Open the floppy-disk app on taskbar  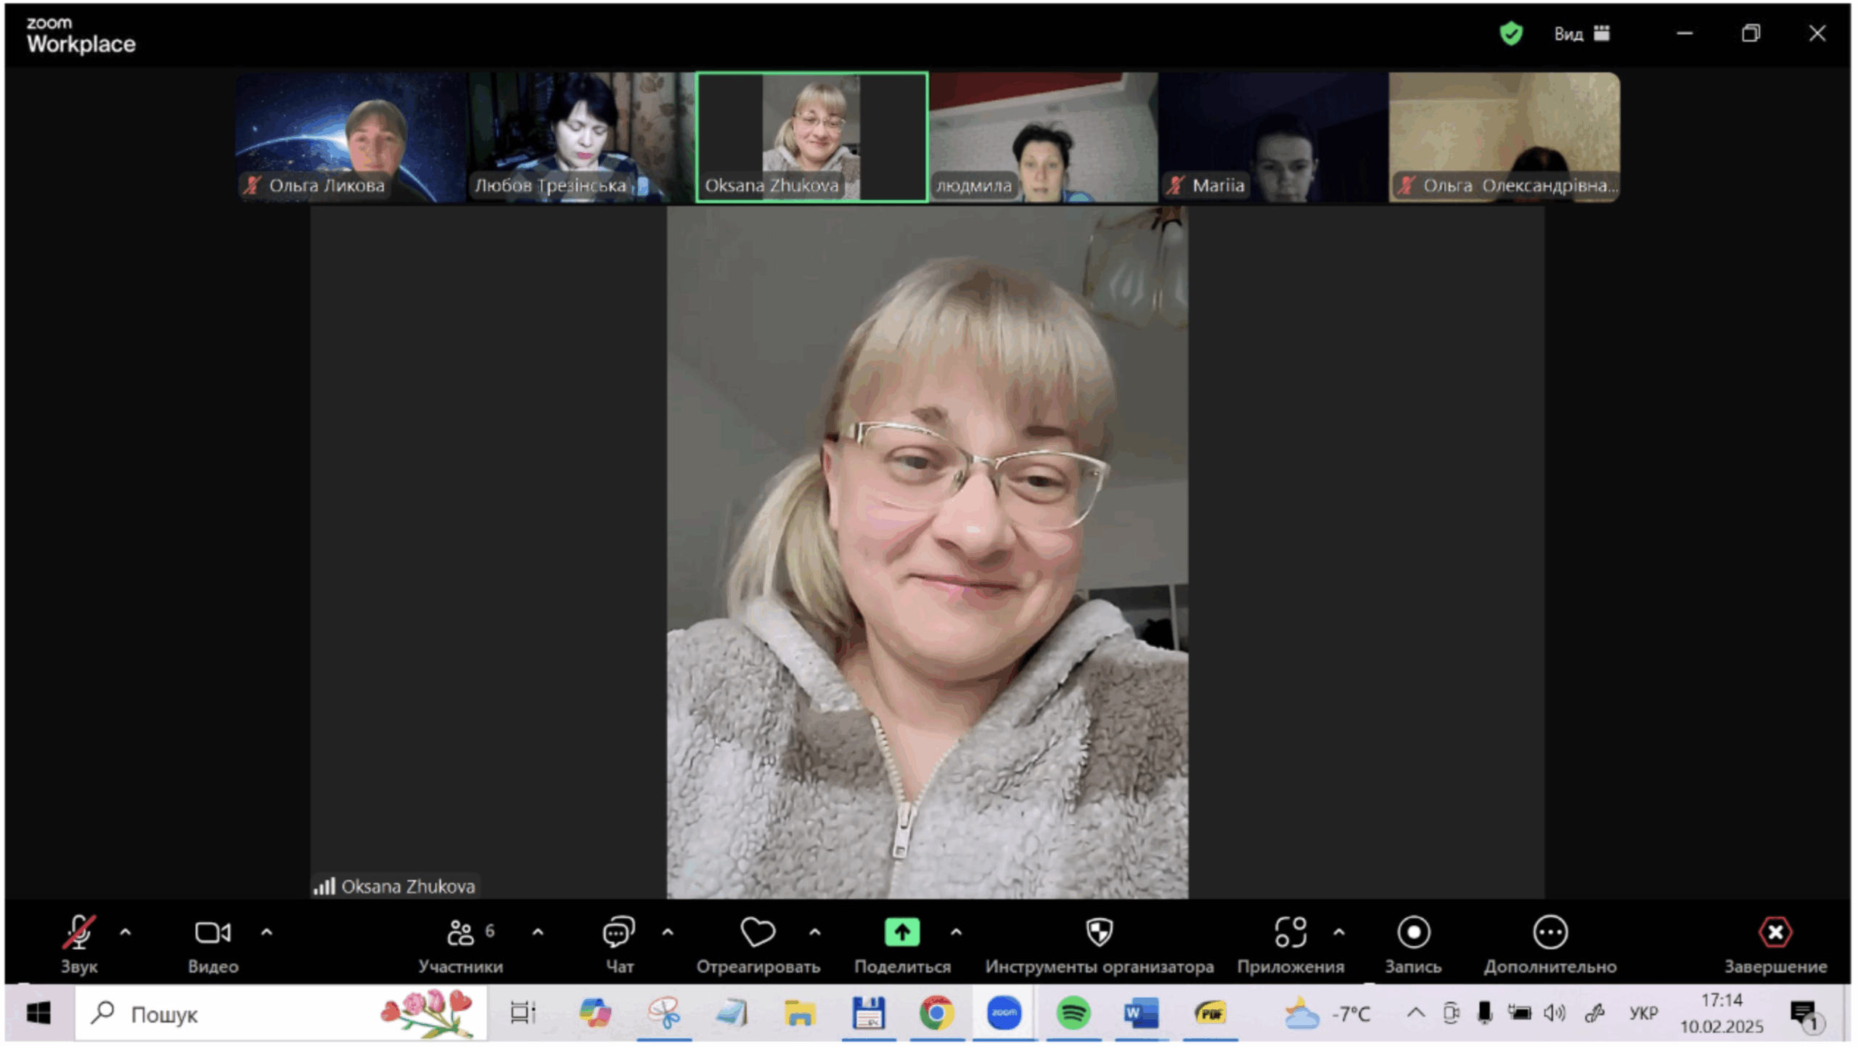869,1014
